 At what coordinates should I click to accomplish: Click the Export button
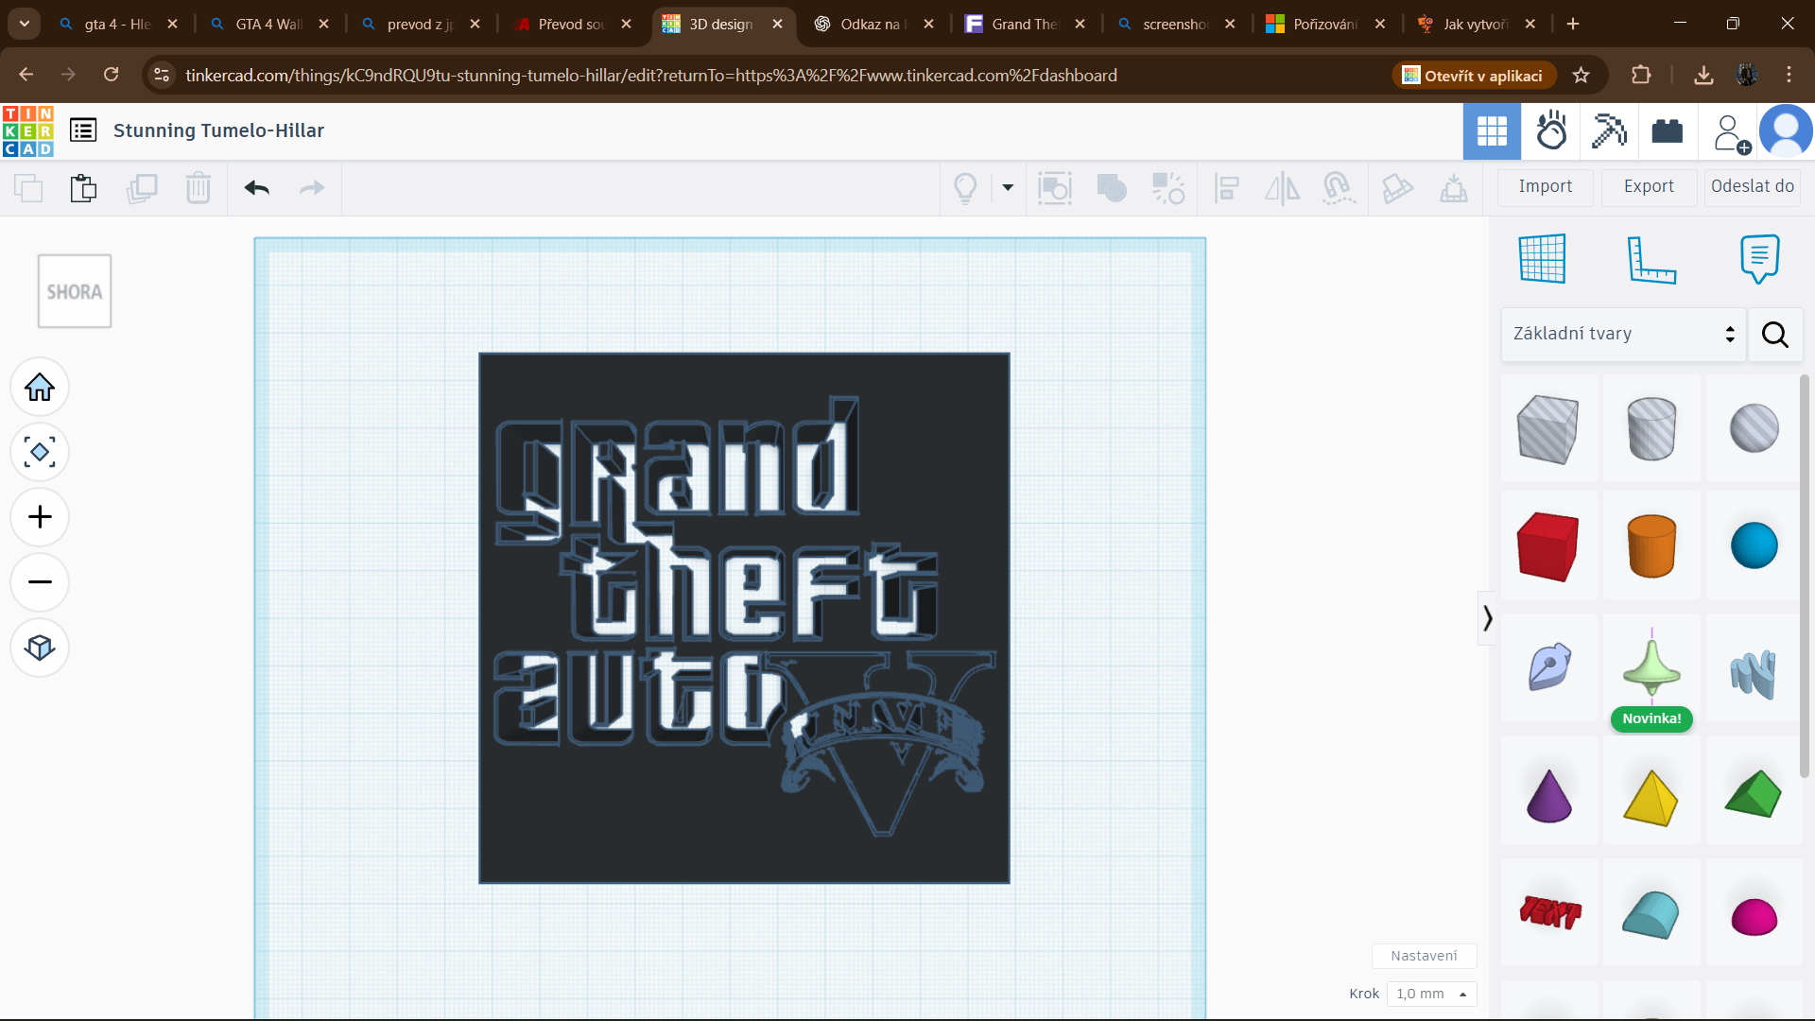point(1649,187)
